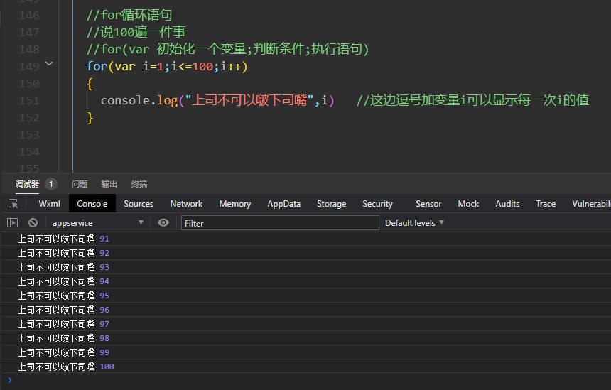Open the Sources tab
The width and height of the screenshot is (611, 390).
click(x=139, y=204)
